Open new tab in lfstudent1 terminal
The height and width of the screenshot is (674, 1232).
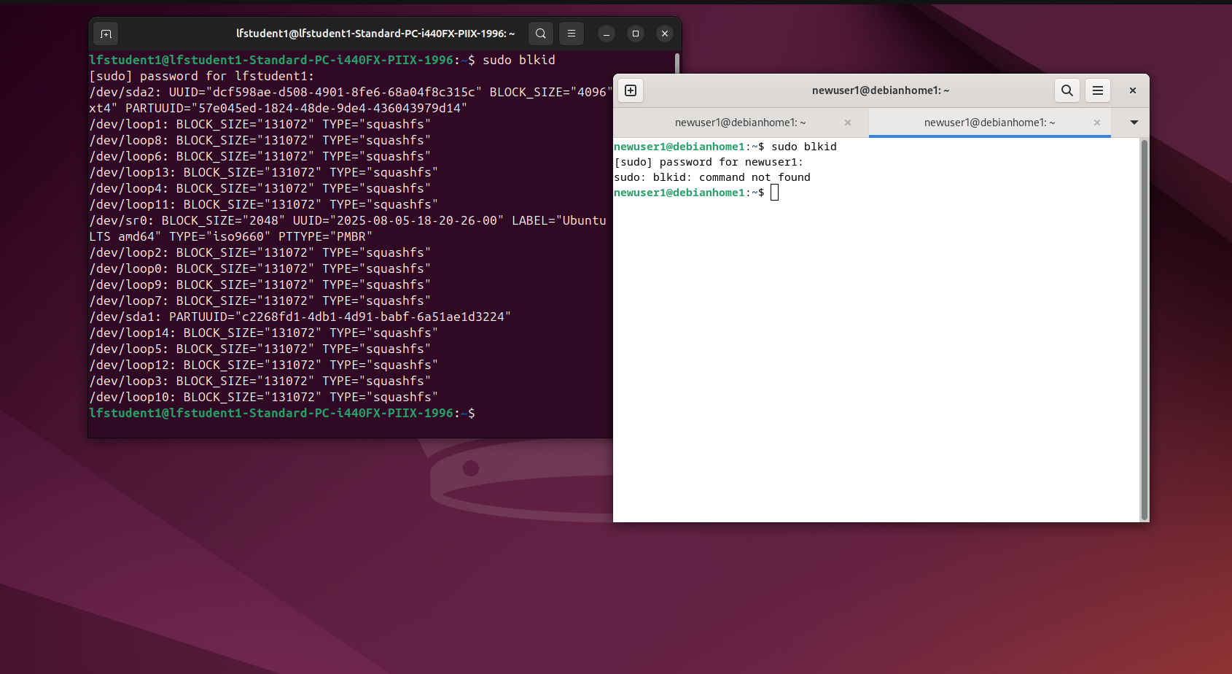pyautogui.click(x=106, y=34)
